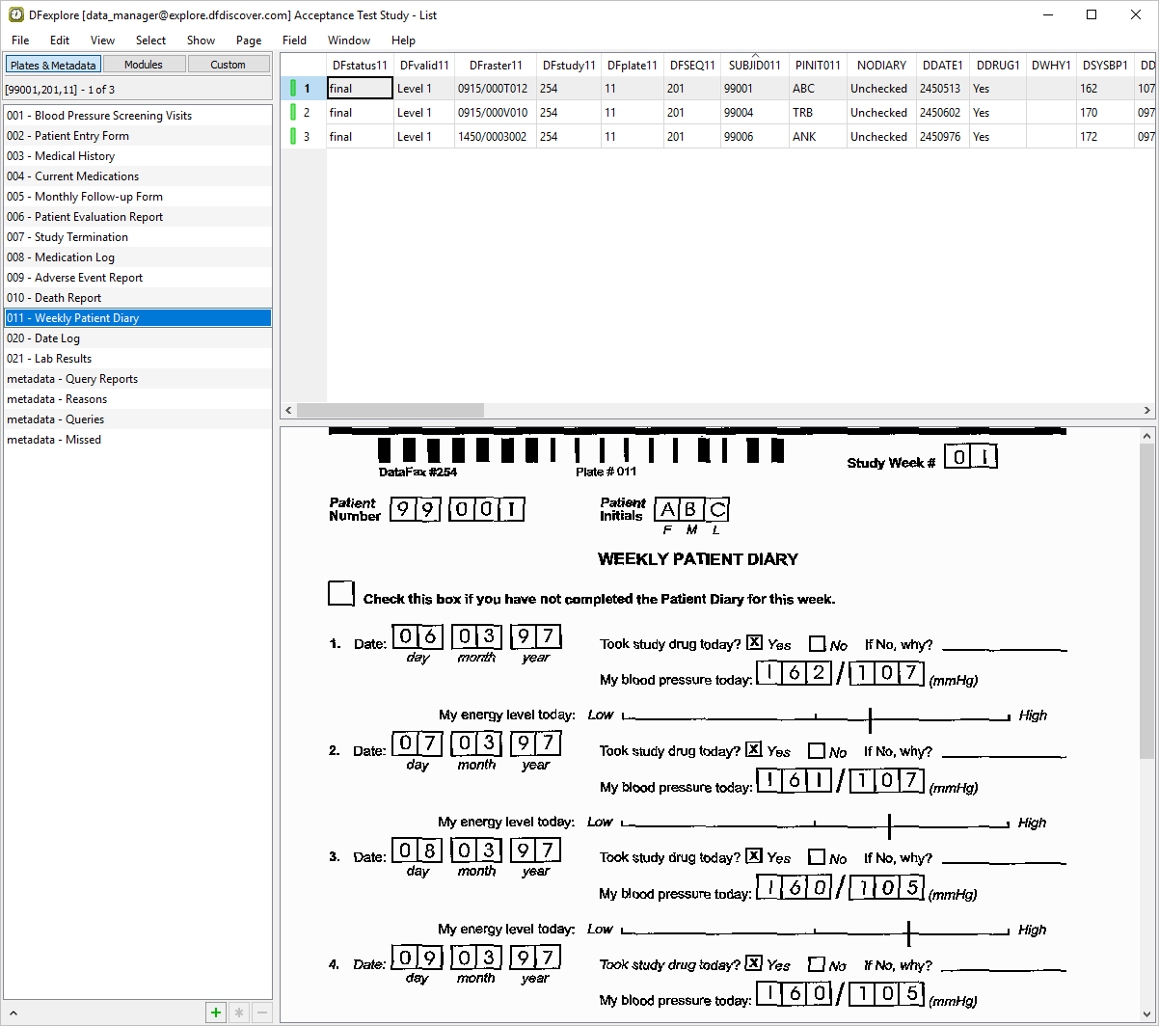This screenshot has height=1026, width=1159.
Task: Check the diary-not-completed box on form
Action: [x=340, y=594]
